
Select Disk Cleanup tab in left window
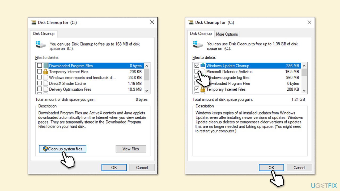click(44, 34)
